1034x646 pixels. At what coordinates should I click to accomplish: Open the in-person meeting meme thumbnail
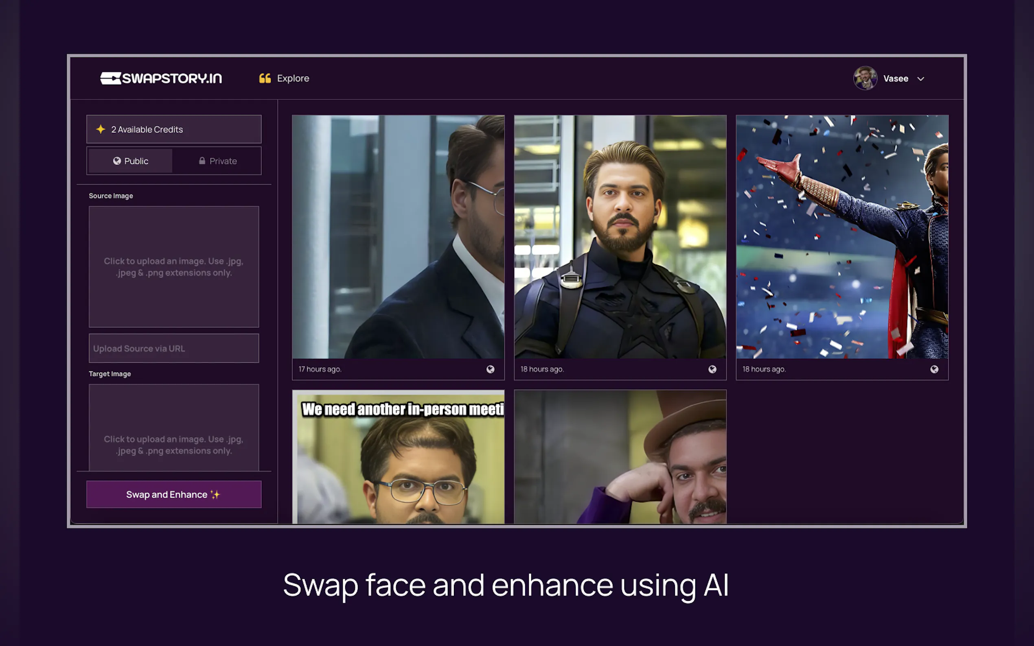(398, 456)
